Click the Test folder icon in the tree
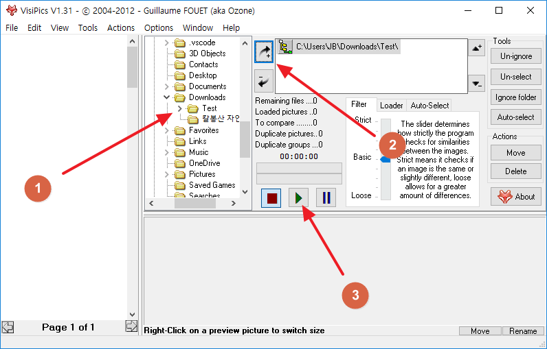The image size is (547, 349). [193, 108]
